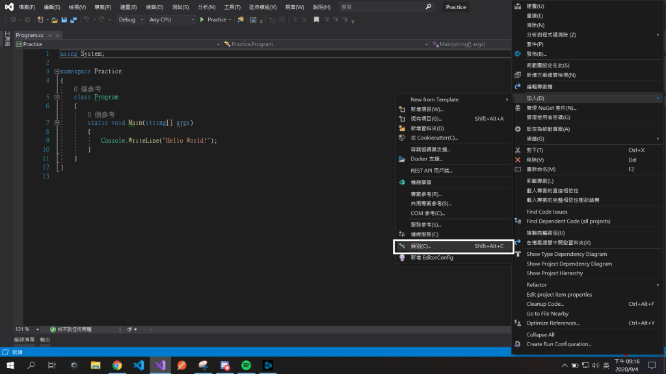Collapse the namespace Practice code block
This screenshot has height=374, width=666.
(x=57, y=71)
